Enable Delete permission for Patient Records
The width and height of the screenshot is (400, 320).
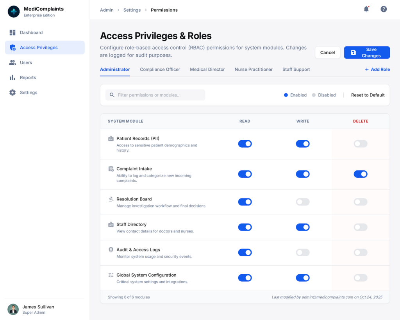point(360,144)
